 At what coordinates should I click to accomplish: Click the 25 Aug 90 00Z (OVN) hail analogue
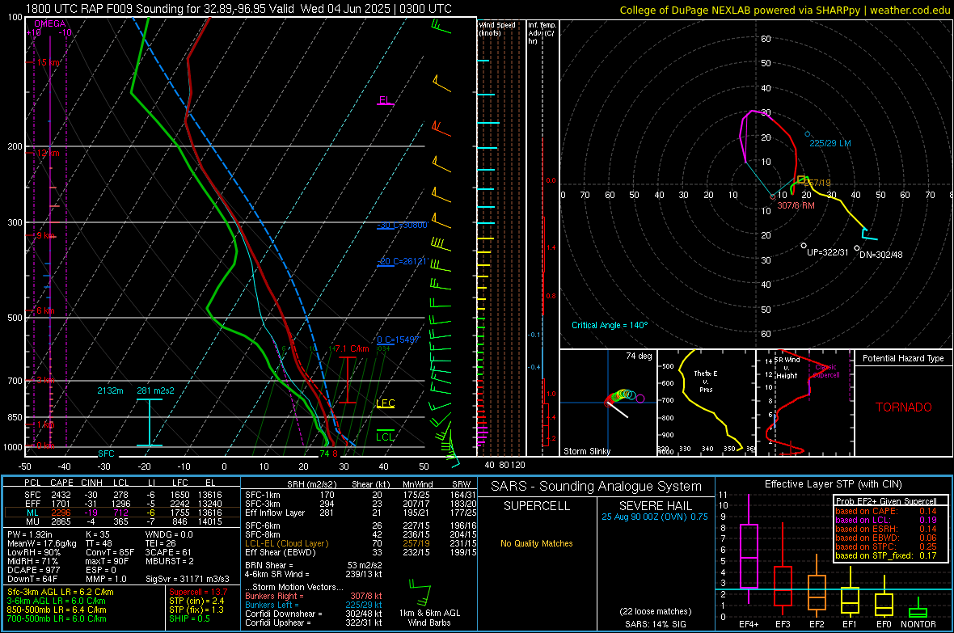pos(655,517)
